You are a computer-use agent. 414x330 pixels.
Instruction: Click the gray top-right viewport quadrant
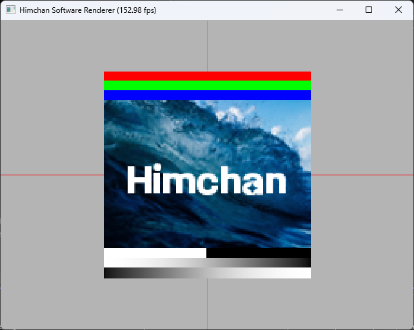tap(361, 97)
